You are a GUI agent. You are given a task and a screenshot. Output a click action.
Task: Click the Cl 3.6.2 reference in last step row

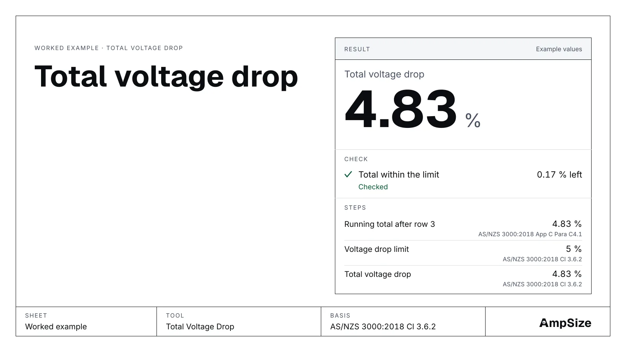(x=542, y=284)
